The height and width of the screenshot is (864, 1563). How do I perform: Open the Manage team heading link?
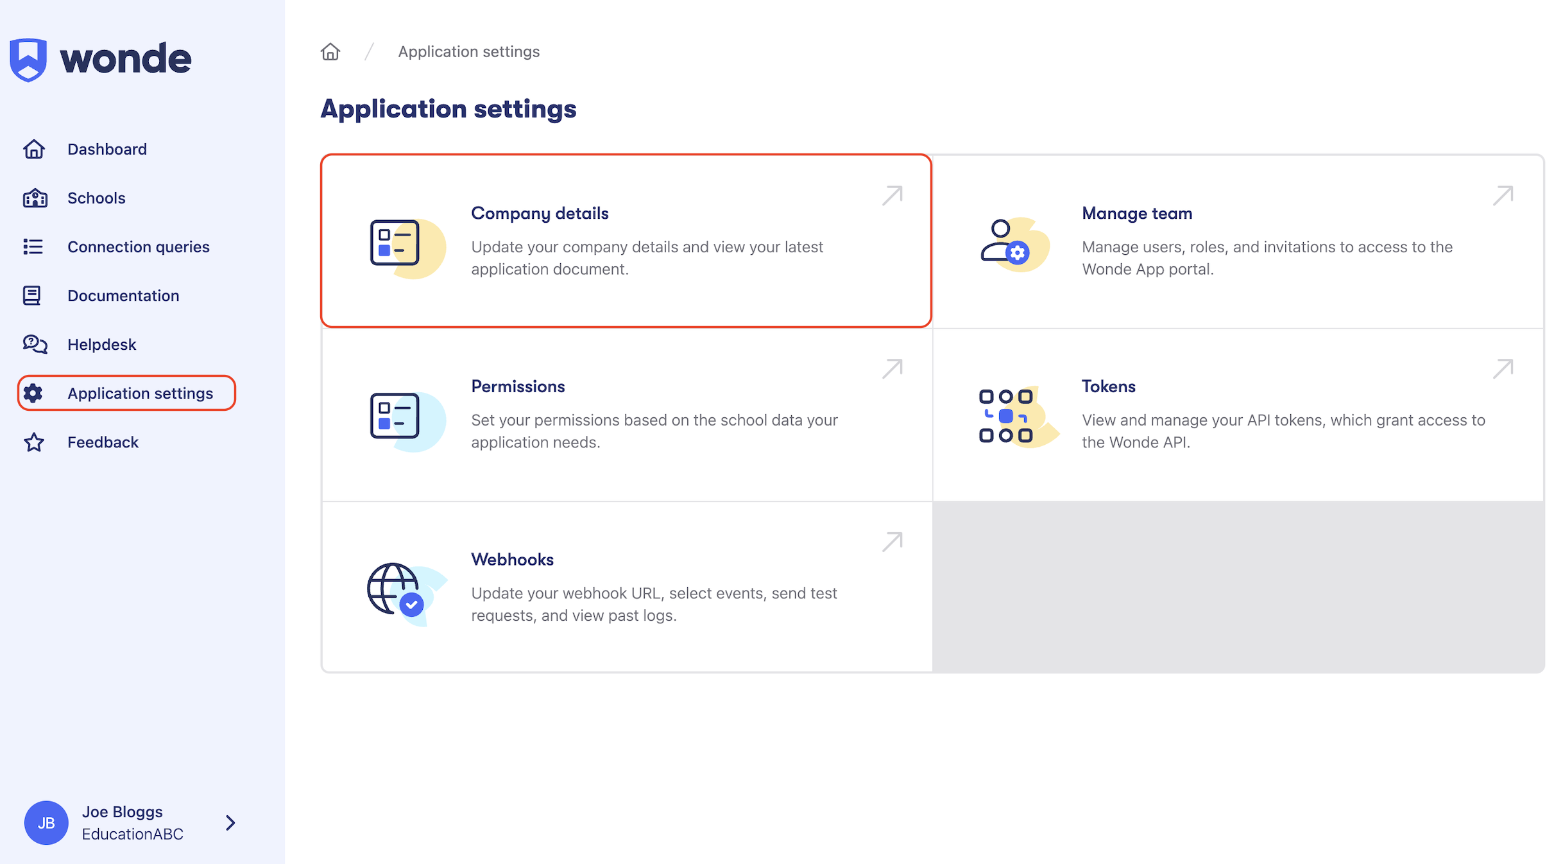[x=1137, y=213]
